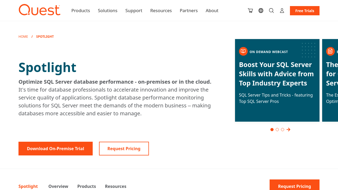The height and width of the screenshot is (190, 338).
Task: Click the Optimize SQL Server database performance tagline
Action: coord(115,82)
